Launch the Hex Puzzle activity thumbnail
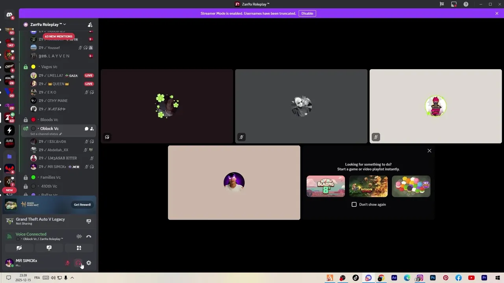Image resolution: width=504 pixels, height=283 pixels. tap(411, 186)
